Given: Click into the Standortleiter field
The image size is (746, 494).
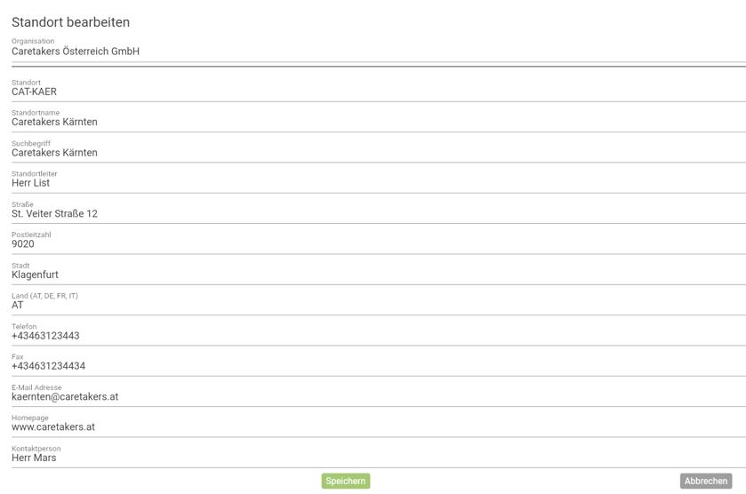Looking at the screenshot, I should [x=373, y=183].
